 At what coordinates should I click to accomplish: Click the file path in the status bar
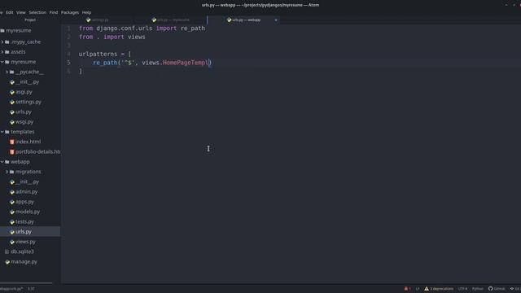(11, 289)
